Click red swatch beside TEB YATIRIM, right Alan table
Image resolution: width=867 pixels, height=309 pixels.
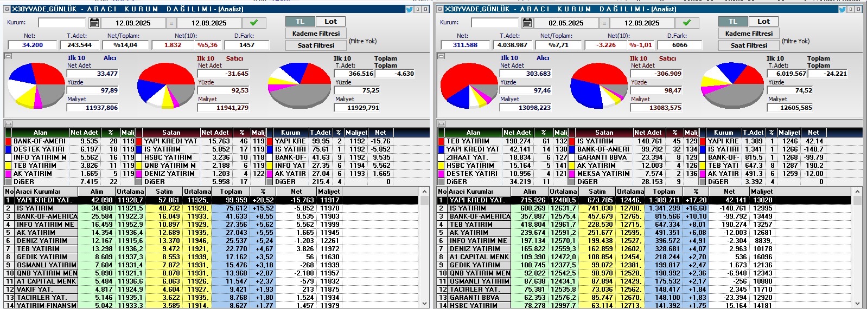point(441,141)
